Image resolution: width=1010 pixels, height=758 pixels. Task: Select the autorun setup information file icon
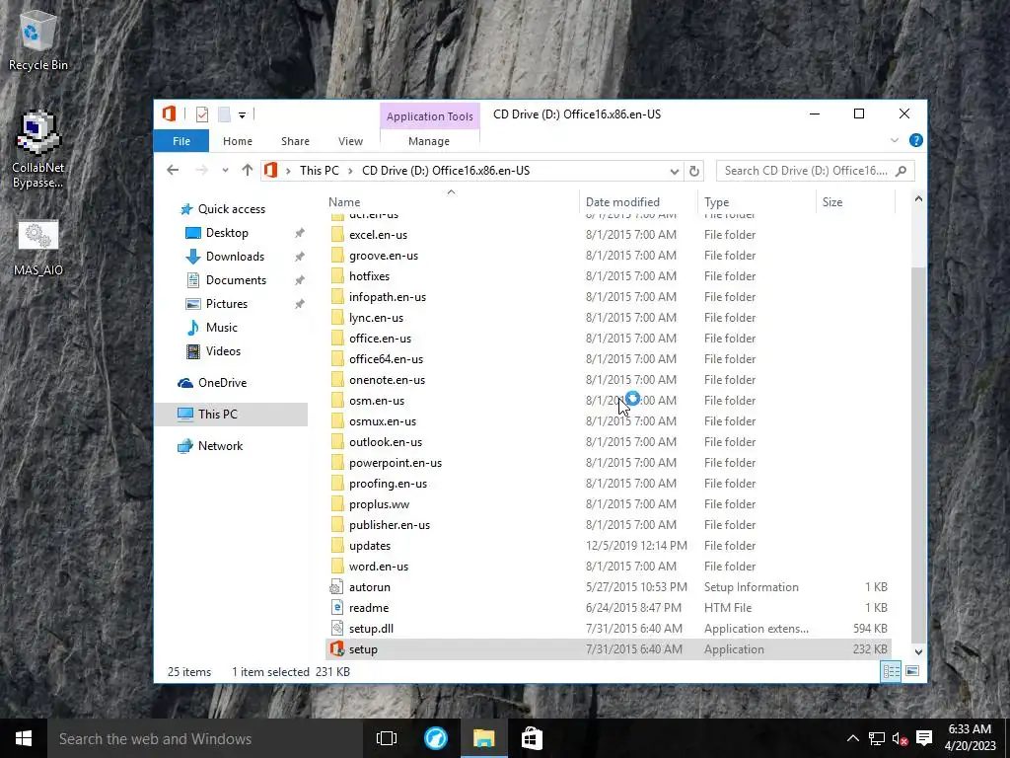click(x=336, y=587)
